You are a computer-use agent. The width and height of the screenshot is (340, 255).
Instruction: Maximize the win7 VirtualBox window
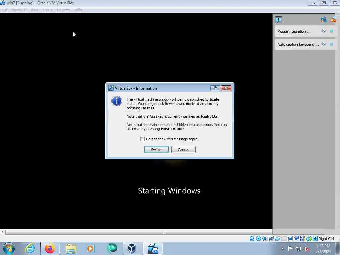coord(324,3)
